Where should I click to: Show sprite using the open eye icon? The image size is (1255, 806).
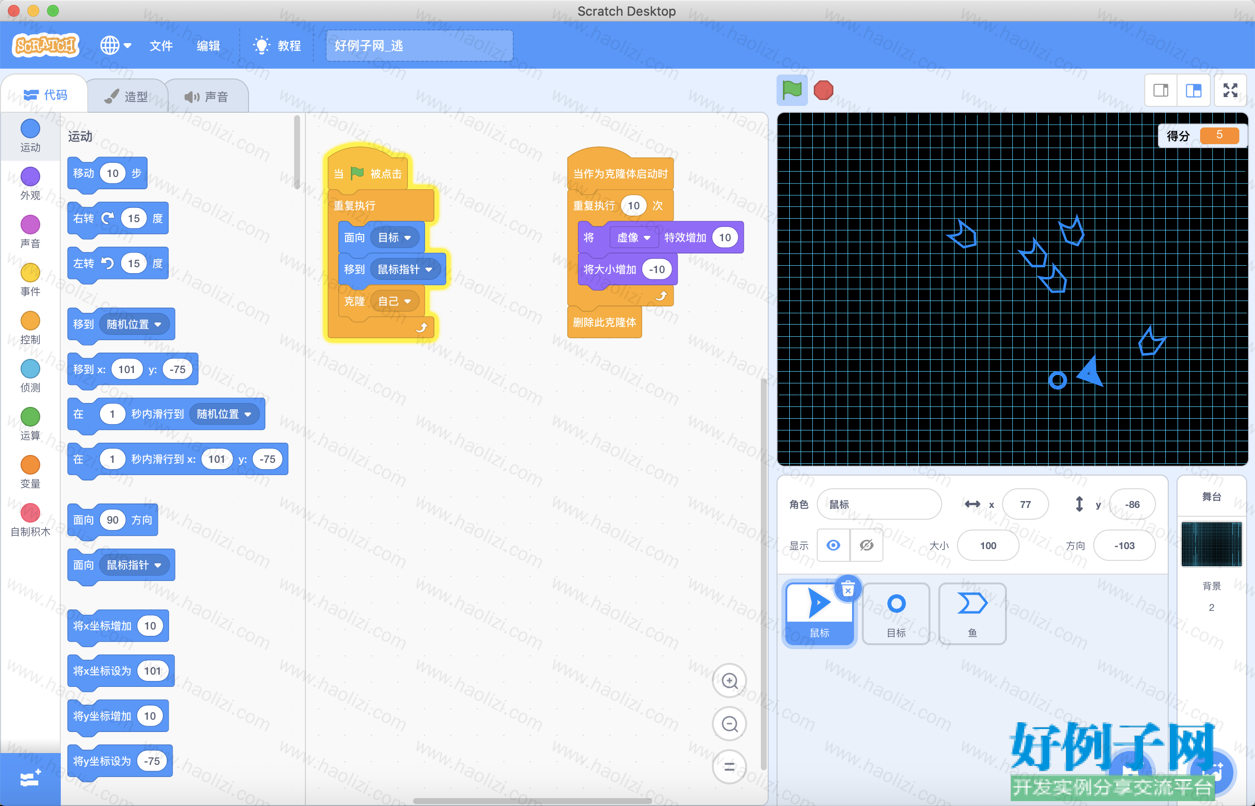(x=833, y=545)
